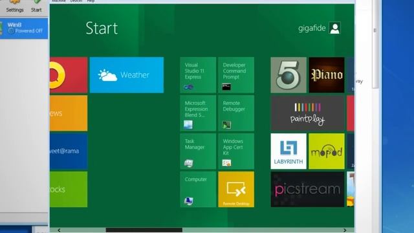Open the number 5 game tile

[x=289, y=75]
